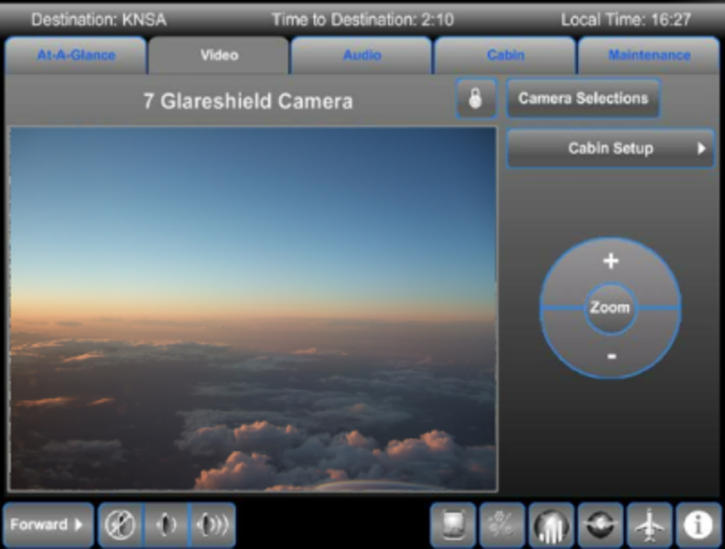The width and height of the screenshot is (725, 549).
Task: Zoom in with the plus control
Action: (x=611, y=262)
